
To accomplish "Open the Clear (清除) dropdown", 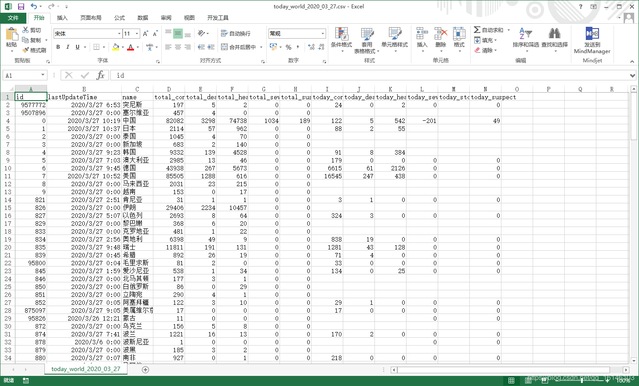I will tap(486, 50).
